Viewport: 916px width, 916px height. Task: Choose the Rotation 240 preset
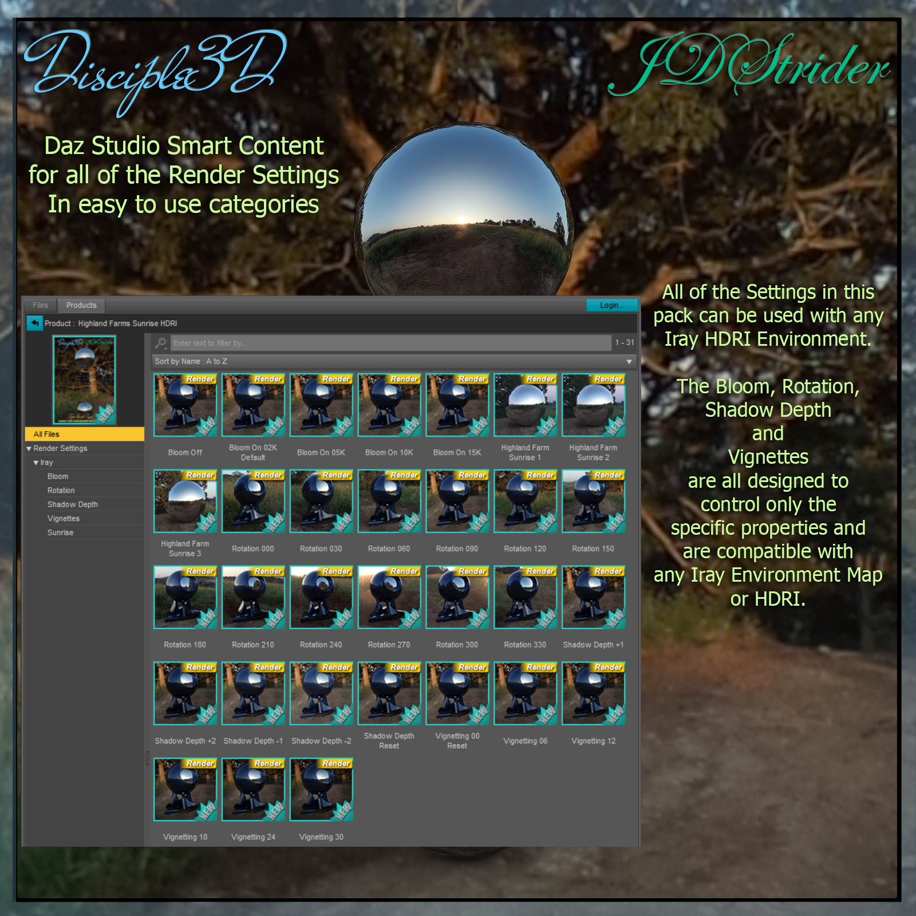(x=321, y=598)
